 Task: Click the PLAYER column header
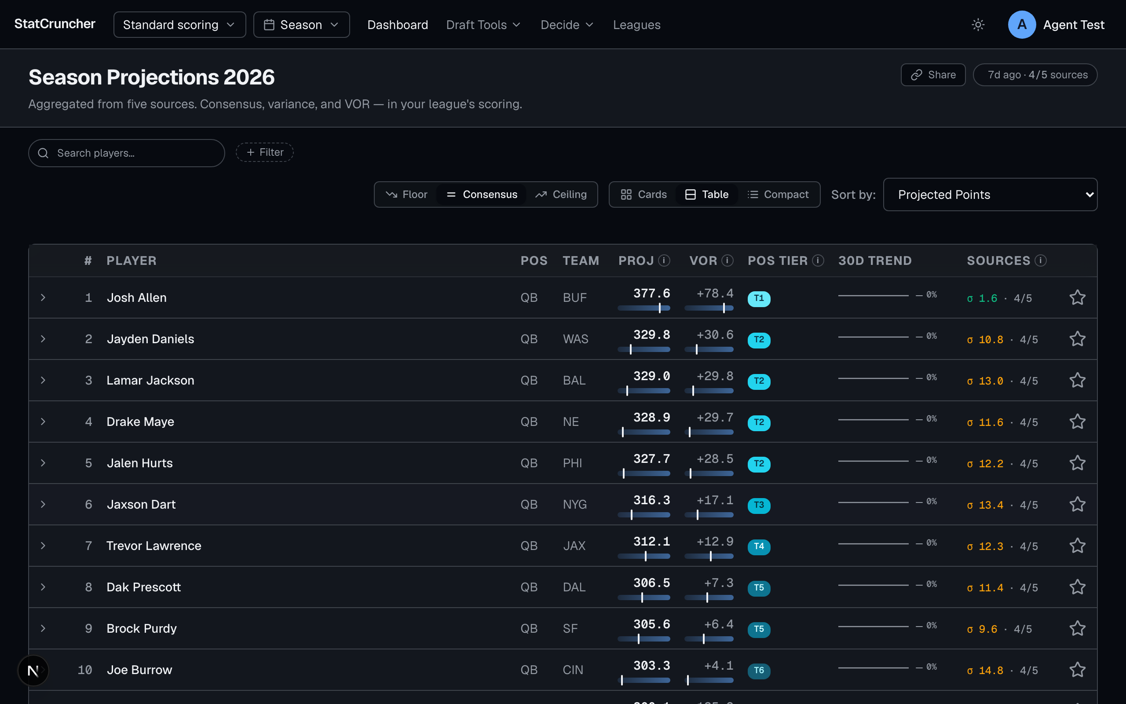tap(132, 261)
